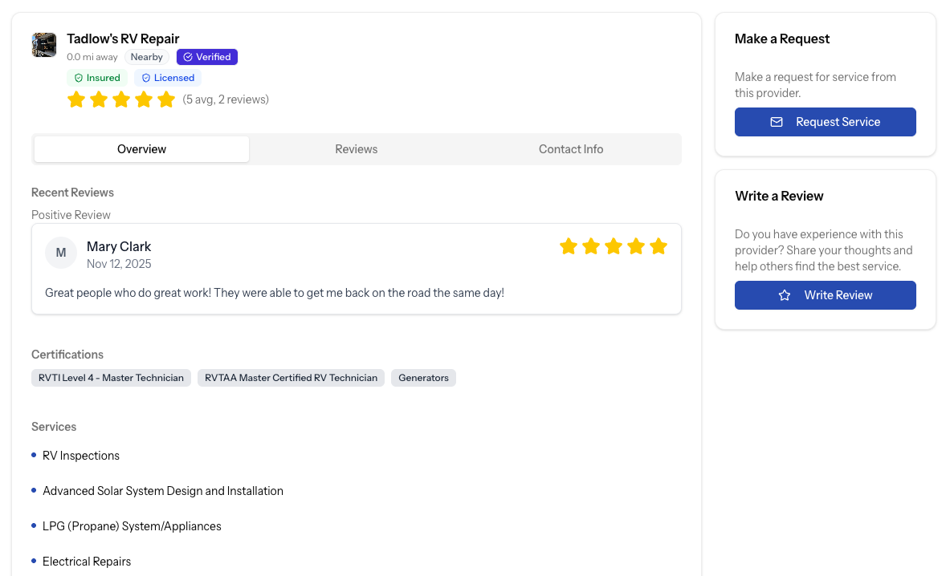
Task: Click the Insured shield icon
Action: point(79,78)
